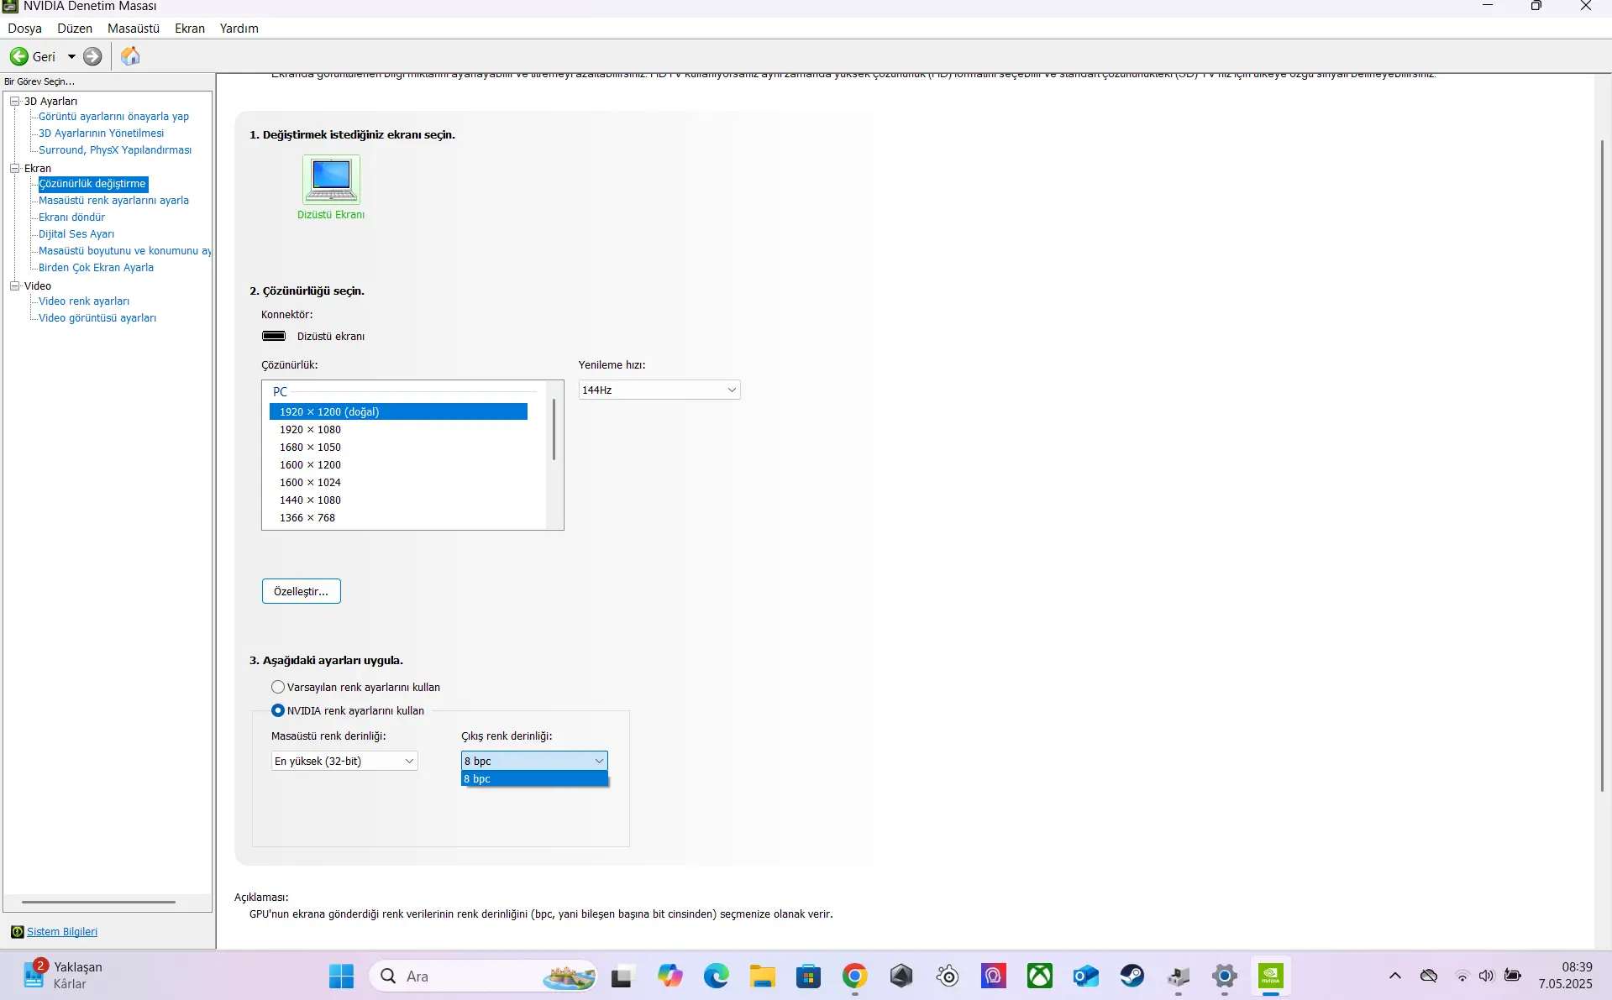This screenshot has width=1612, height=1000.
Task: Click the volume speaker tray icon
Action: (x=1487, y=976)
